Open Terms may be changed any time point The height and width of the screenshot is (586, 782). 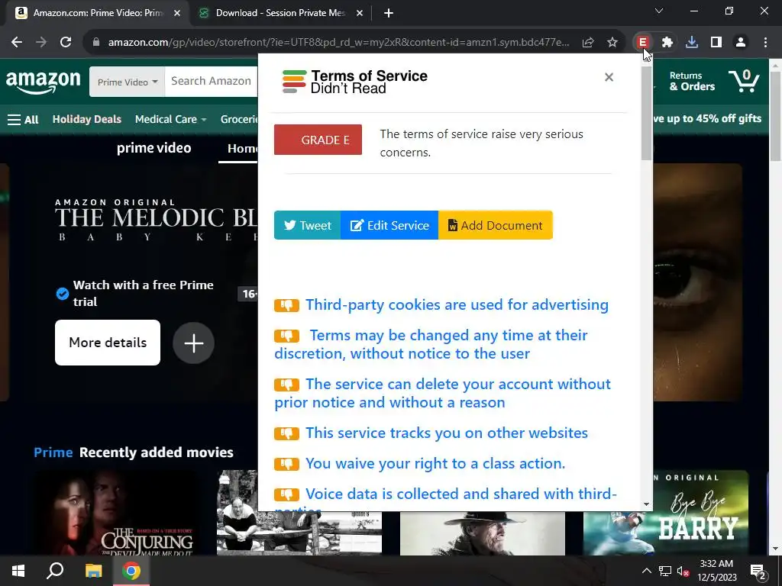(431, 344)
